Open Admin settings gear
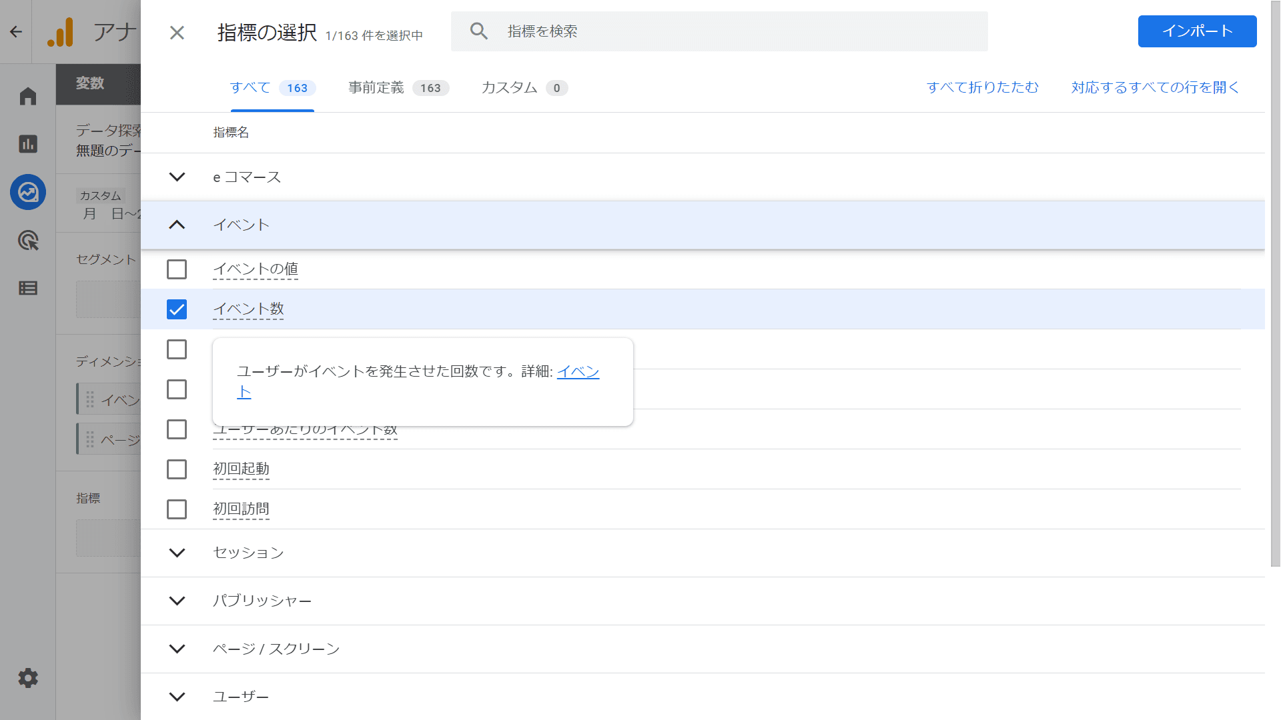 [x=28, y=678]
